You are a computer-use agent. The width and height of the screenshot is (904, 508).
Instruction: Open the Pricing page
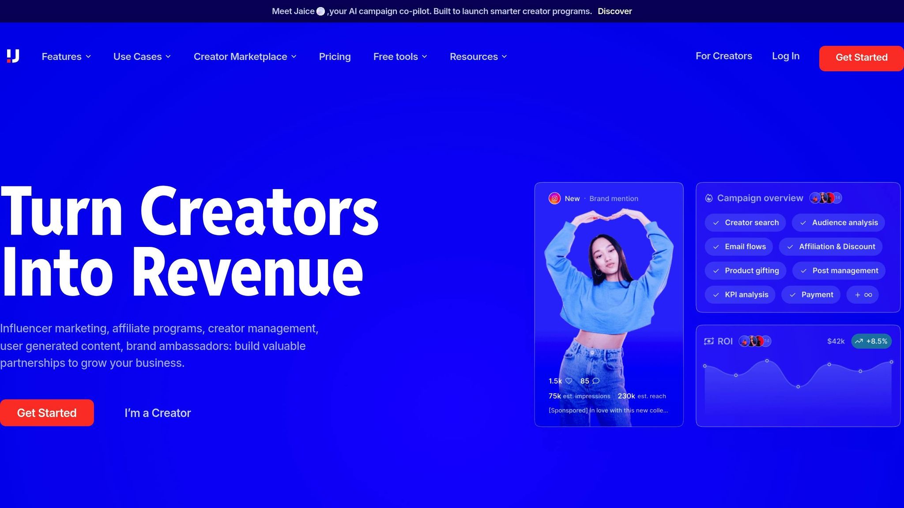335,56
